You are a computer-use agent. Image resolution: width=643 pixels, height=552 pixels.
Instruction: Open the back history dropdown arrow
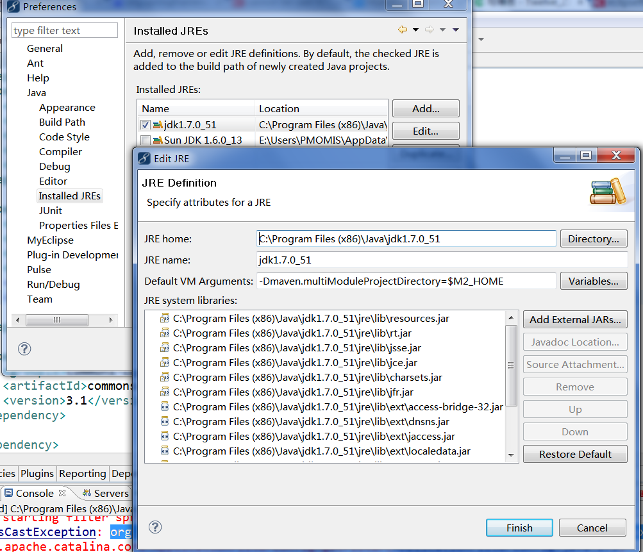[x=415, y=30]
